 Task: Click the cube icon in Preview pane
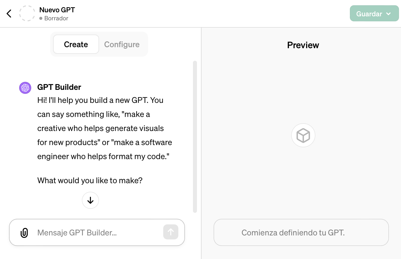coord(303,135)
